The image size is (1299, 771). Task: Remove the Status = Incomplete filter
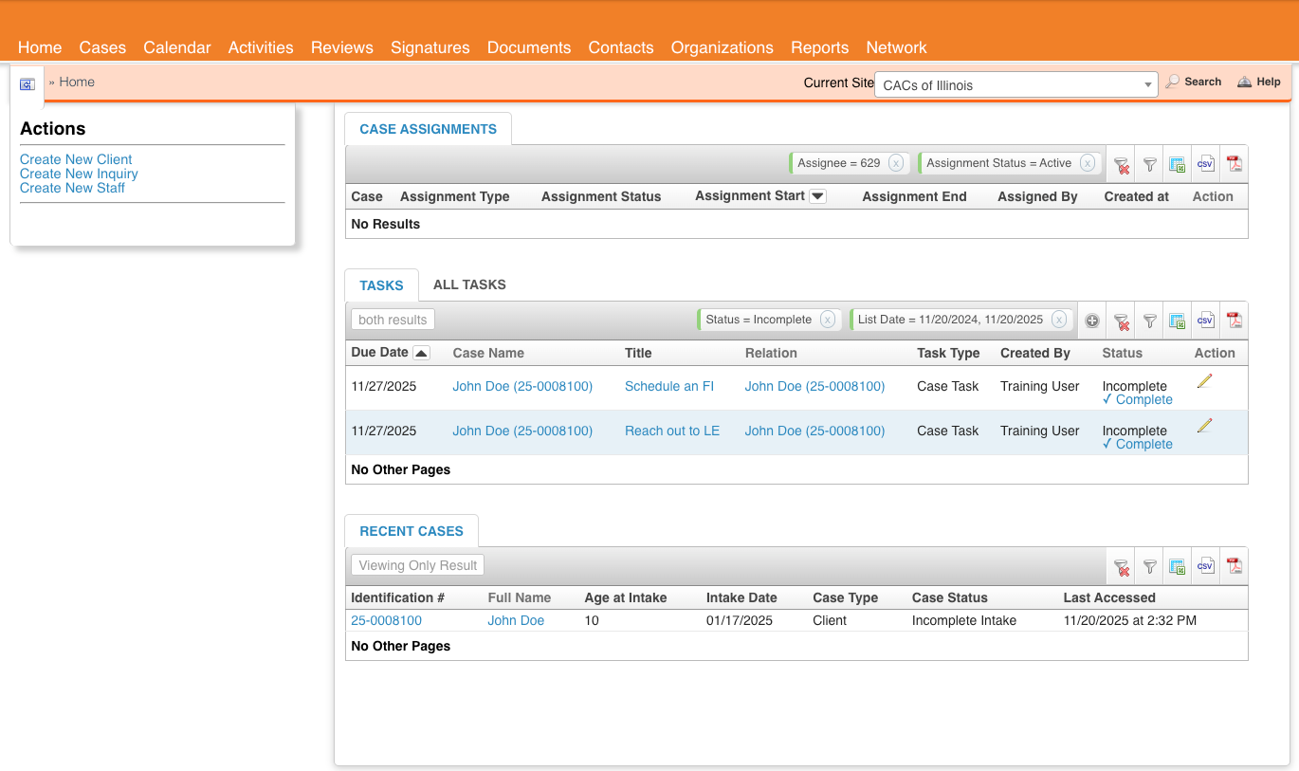coord(828,320)
